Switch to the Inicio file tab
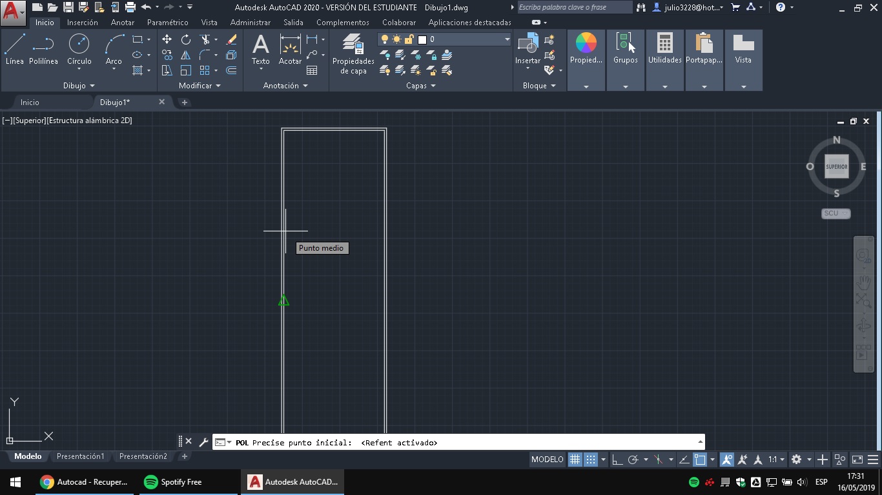 (30, 102)
